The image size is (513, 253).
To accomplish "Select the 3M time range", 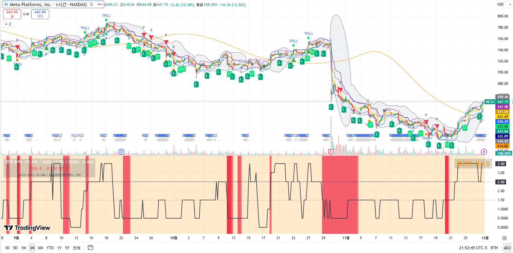I will (x=32, y=248).
